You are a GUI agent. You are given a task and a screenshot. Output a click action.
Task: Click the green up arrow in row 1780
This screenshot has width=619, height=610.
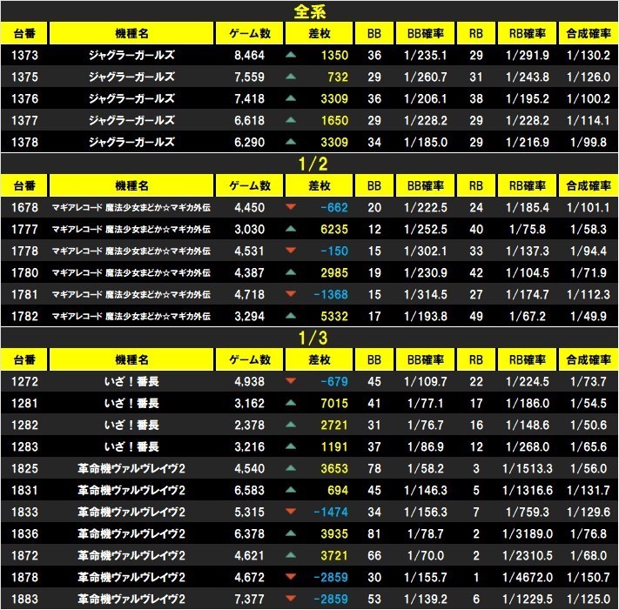(291, 271)
